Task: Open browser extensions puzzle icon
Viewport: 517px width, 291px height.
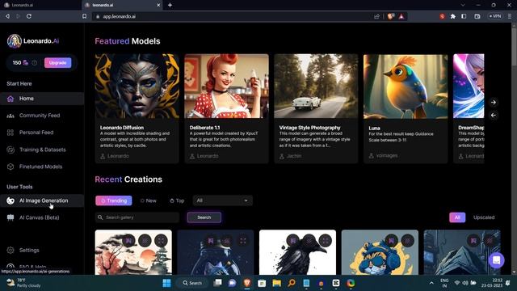Action: pos(453,16)
